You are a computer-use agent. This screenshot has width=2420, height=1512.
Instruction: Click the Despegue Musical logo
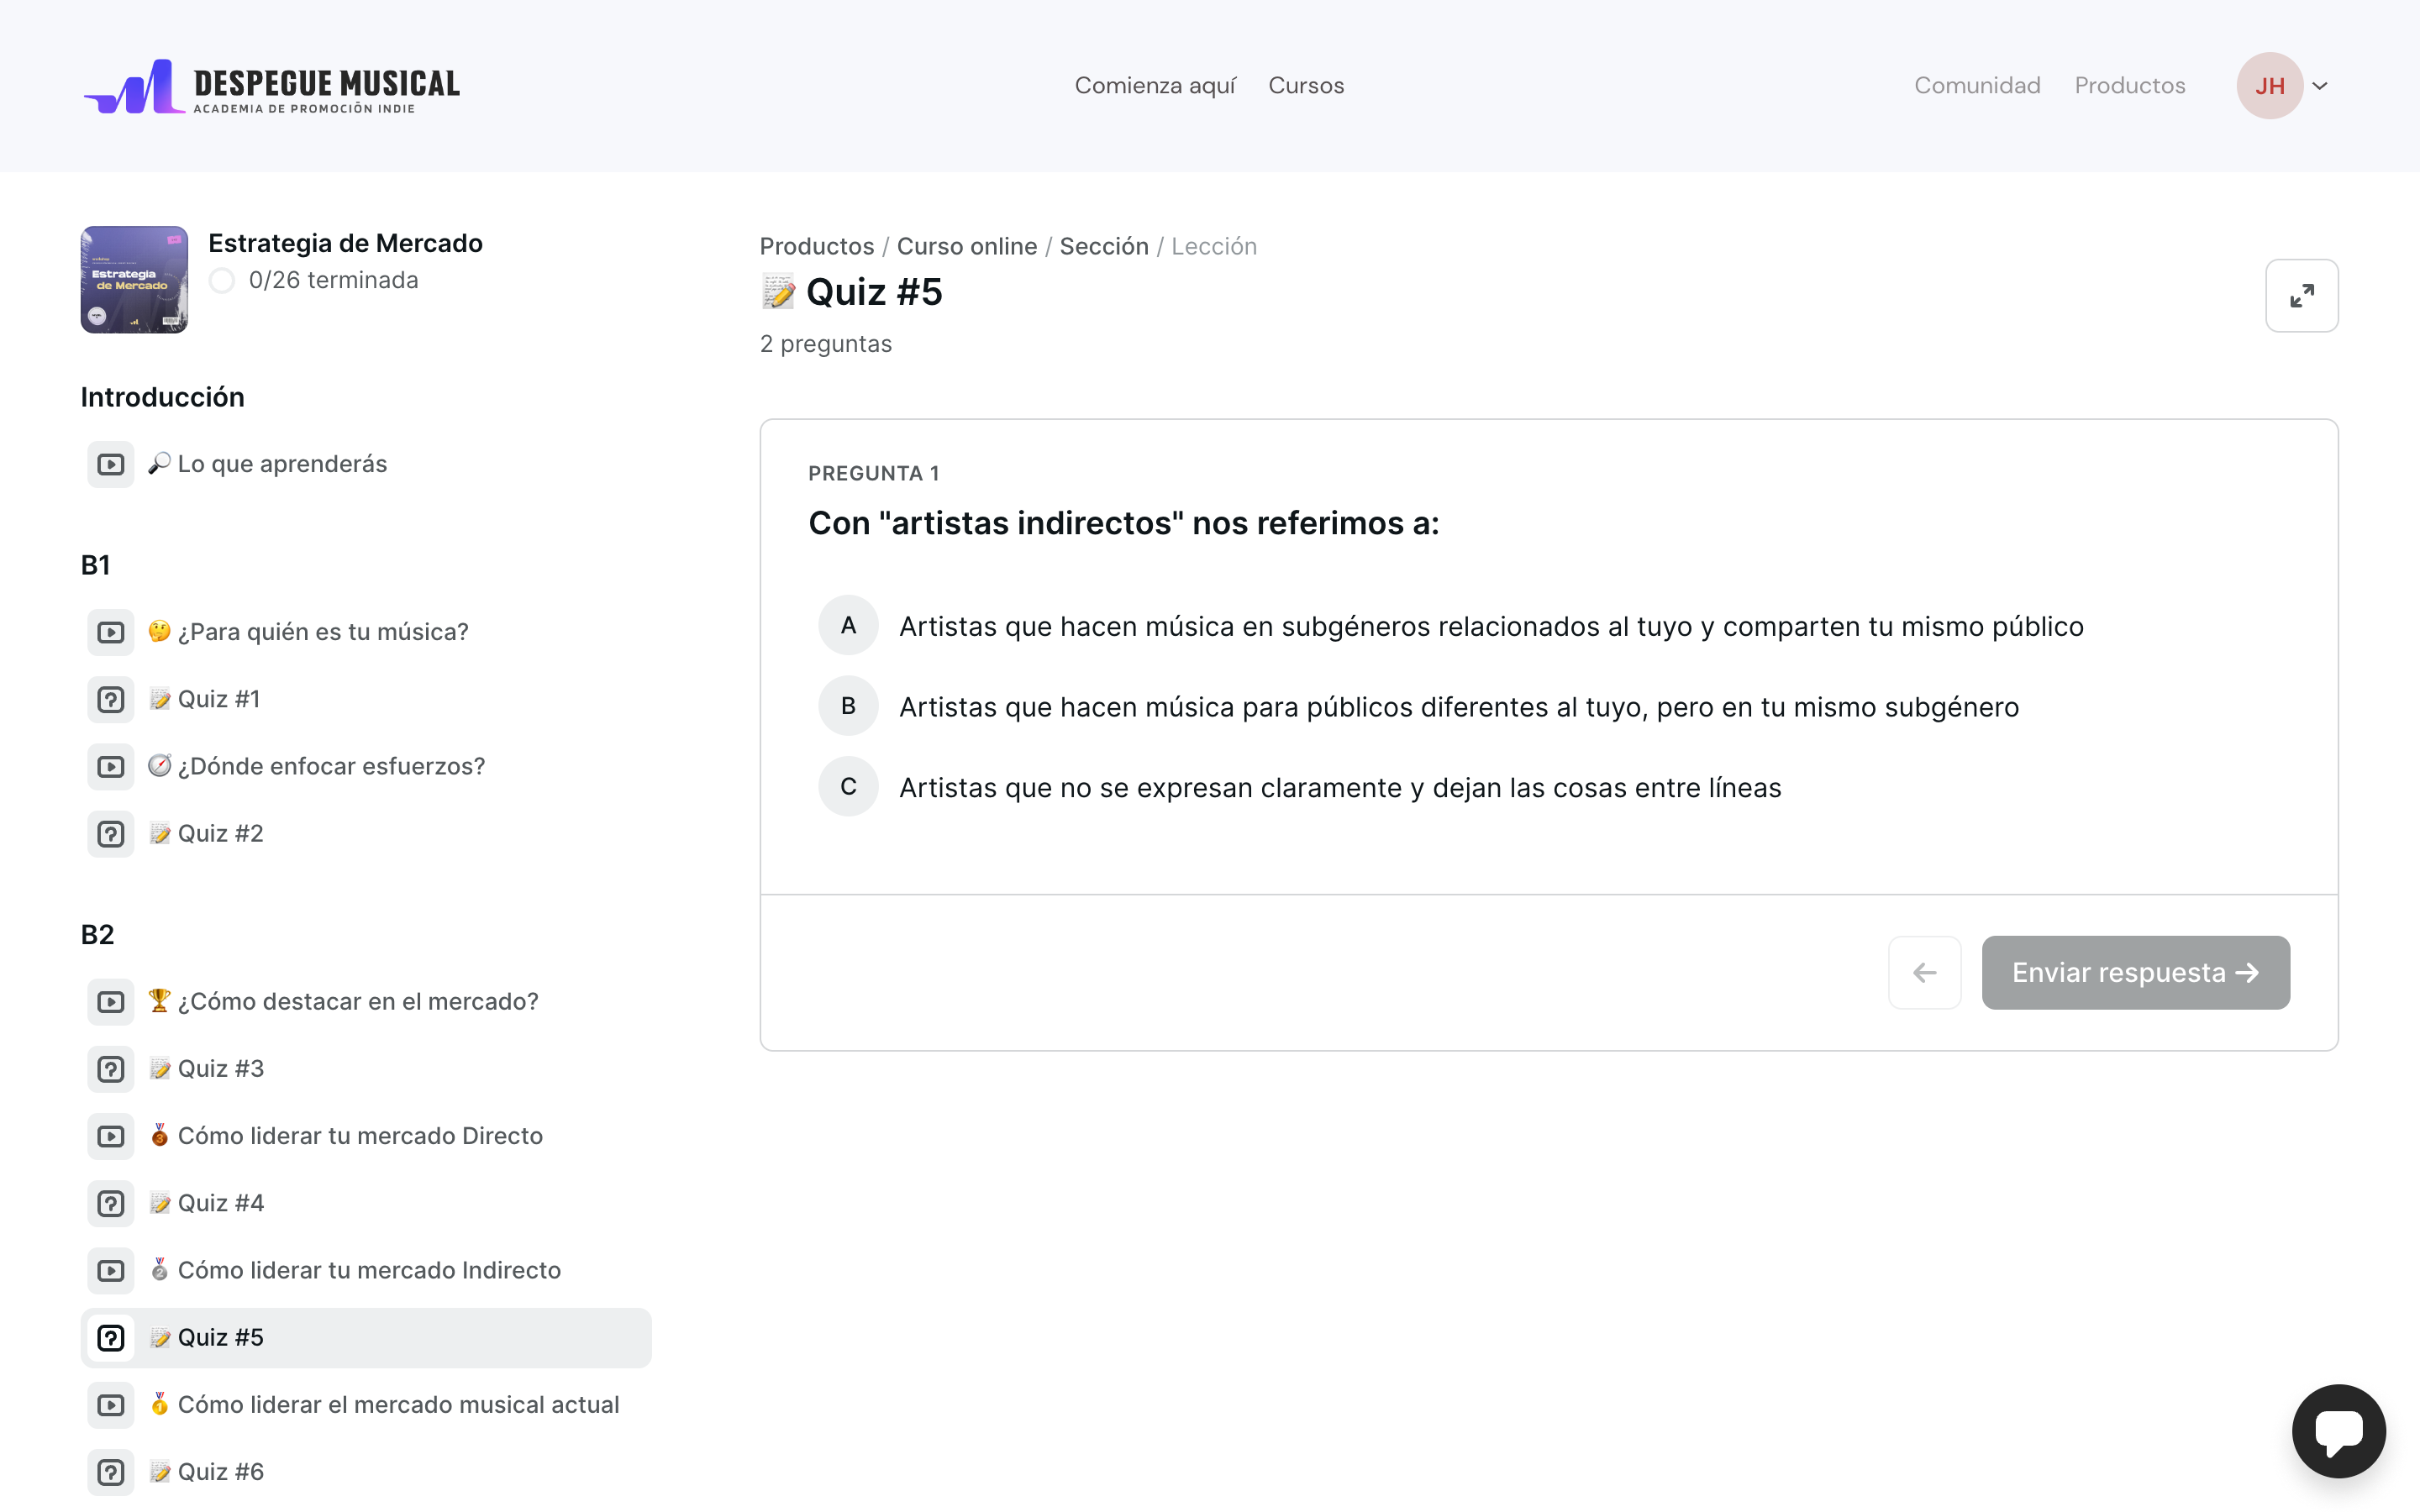272,87
